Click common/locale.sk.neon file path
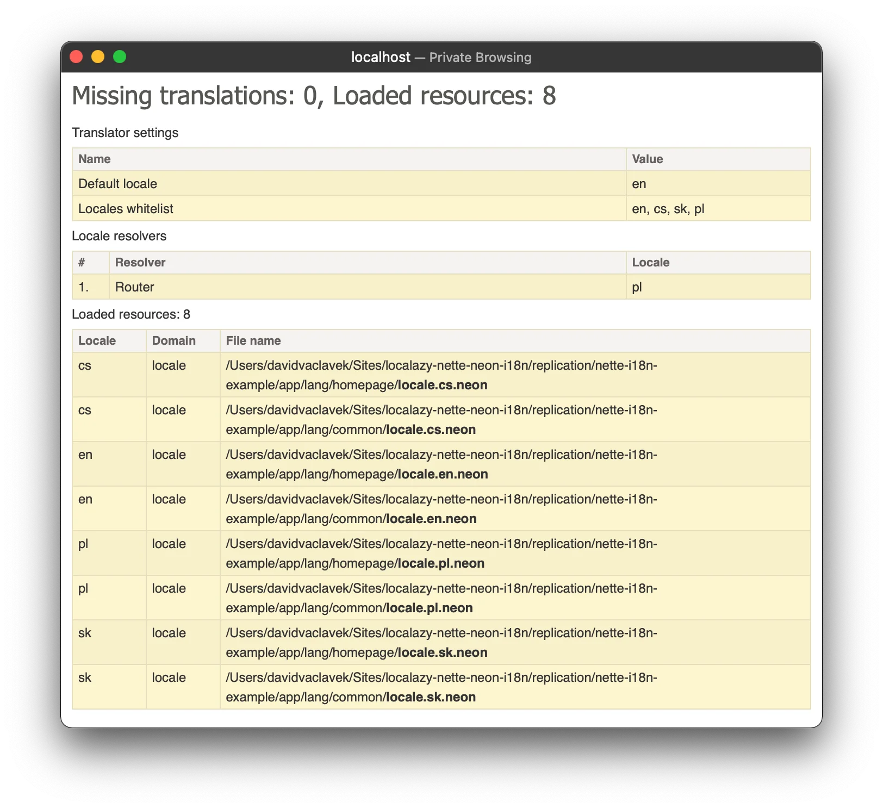883x808 pixels. (441, 687)
